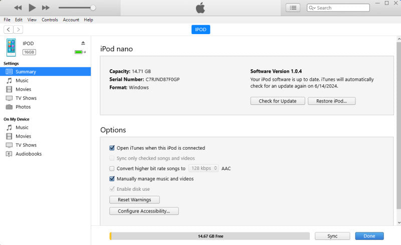Viewport: 401px width, 245px height.
Task: Click the blue Done button
Action: tap(369, 236)
